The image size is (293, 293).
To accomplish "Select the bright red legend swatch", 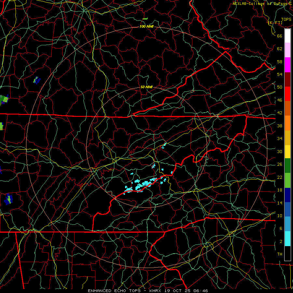I will 287,94.
